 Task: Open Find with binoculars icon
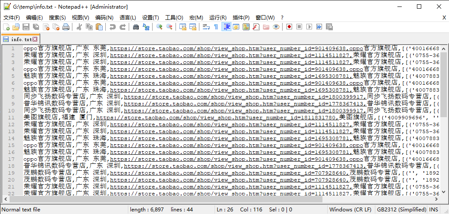(136, 27)
